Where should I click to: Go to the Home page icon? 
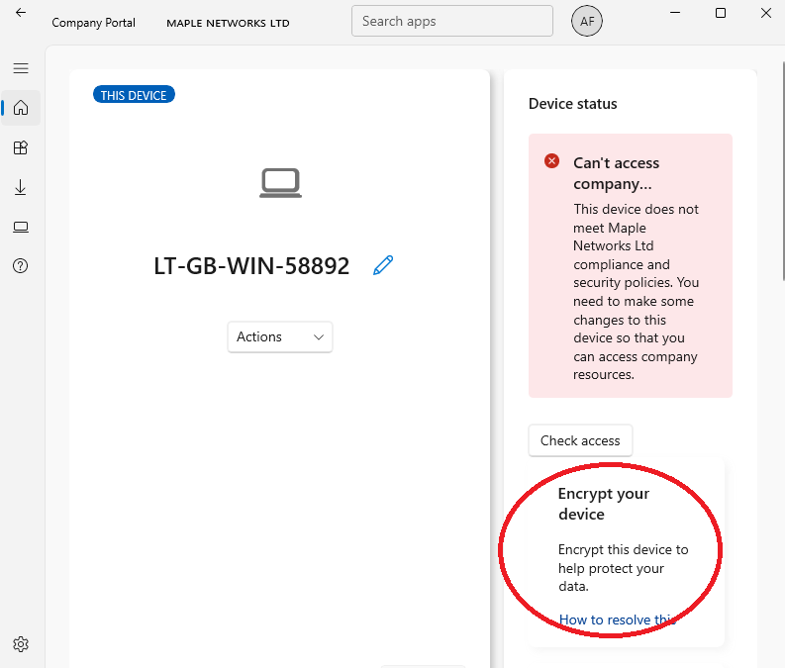pos(21,108)
